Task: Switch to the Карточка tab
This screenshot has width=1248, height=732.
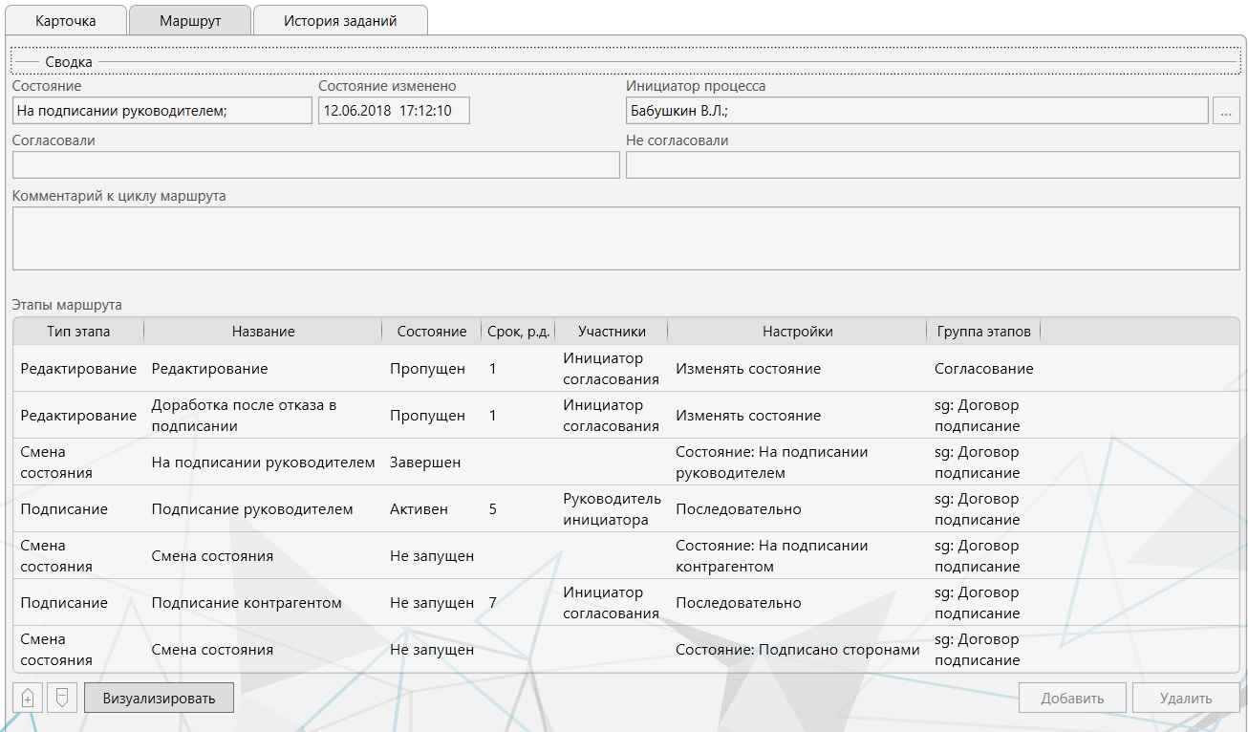Action: coord(66,21)
